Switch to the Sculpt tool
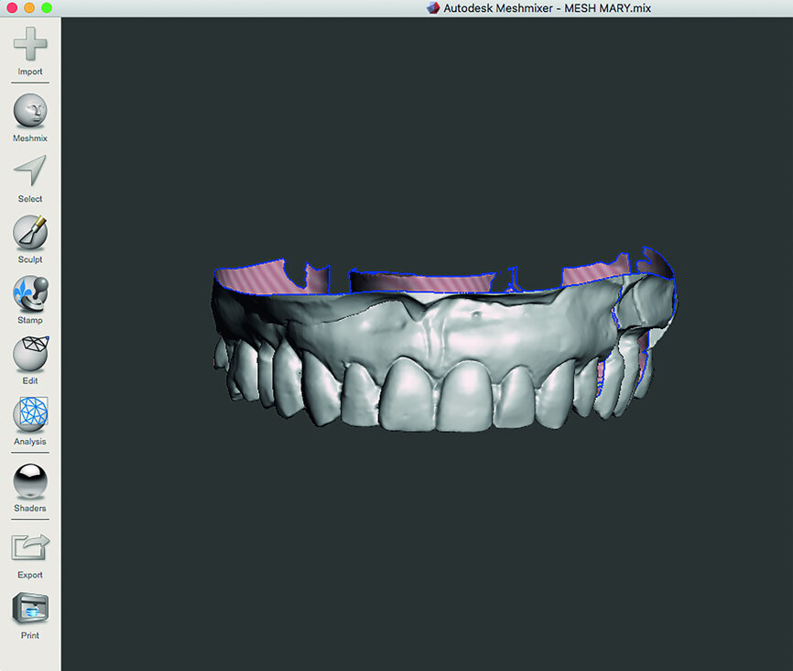 [x=29, y=234]
